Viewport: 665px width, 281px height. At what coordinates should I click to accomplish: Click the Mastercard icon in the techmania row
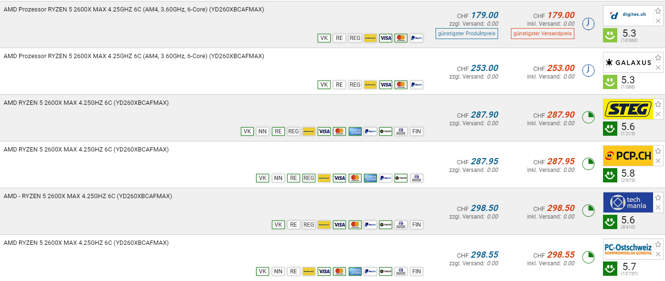(355, 225)
